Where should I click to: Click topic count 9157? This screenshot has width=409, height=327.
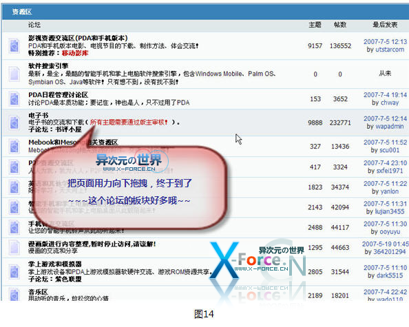tap(315, 46)
